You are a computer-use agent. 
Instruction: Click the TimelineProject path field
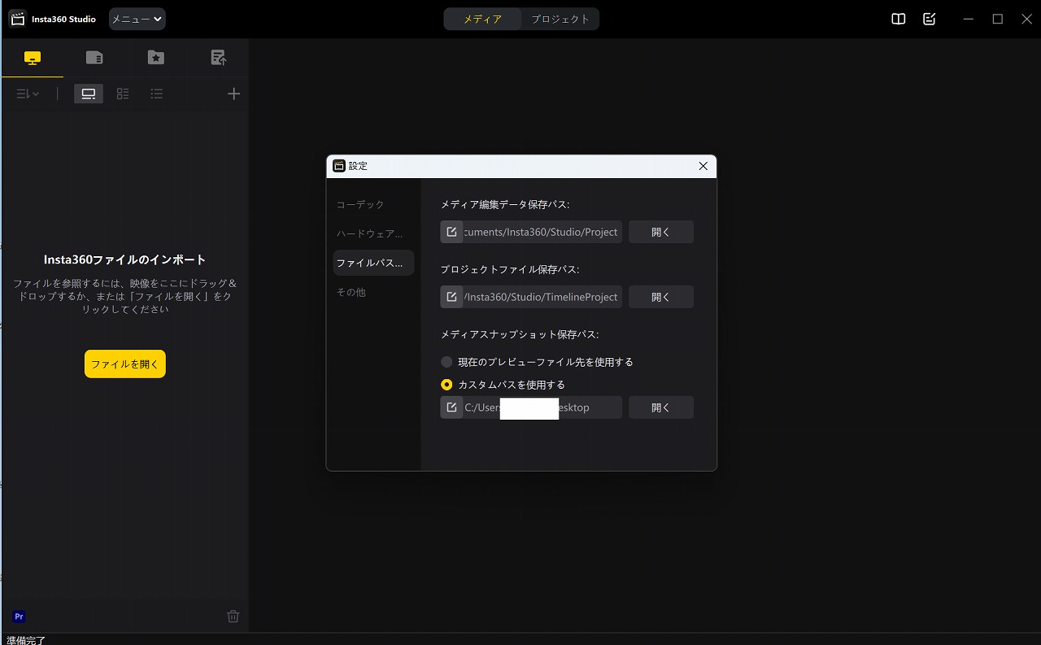pos(542,297)
